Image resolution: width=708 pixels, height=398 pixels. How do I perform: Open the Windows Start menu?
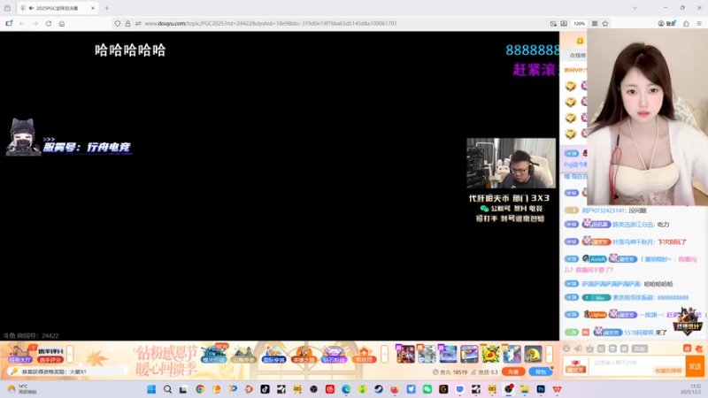coord(151,389)
